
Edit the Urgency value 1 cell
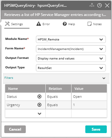(89, 105)
